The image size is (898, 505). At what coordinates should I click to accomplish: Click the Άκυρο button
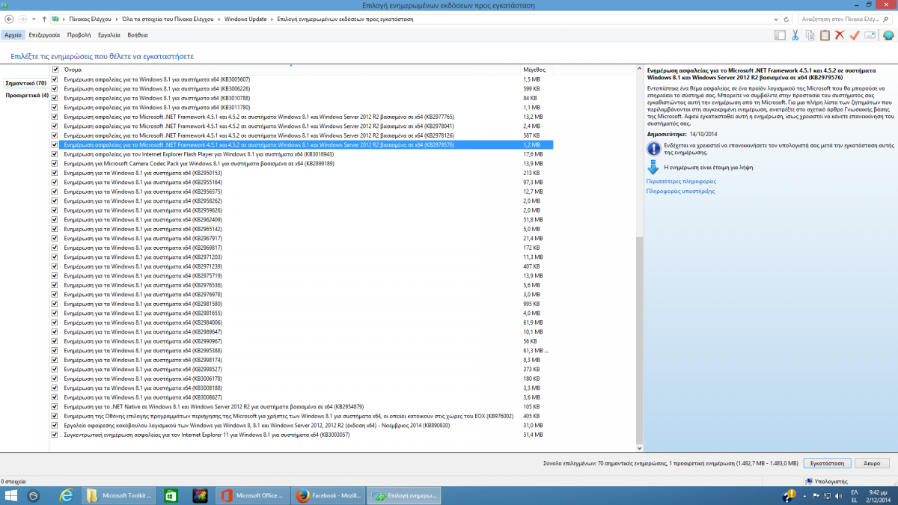coord(870,463)
